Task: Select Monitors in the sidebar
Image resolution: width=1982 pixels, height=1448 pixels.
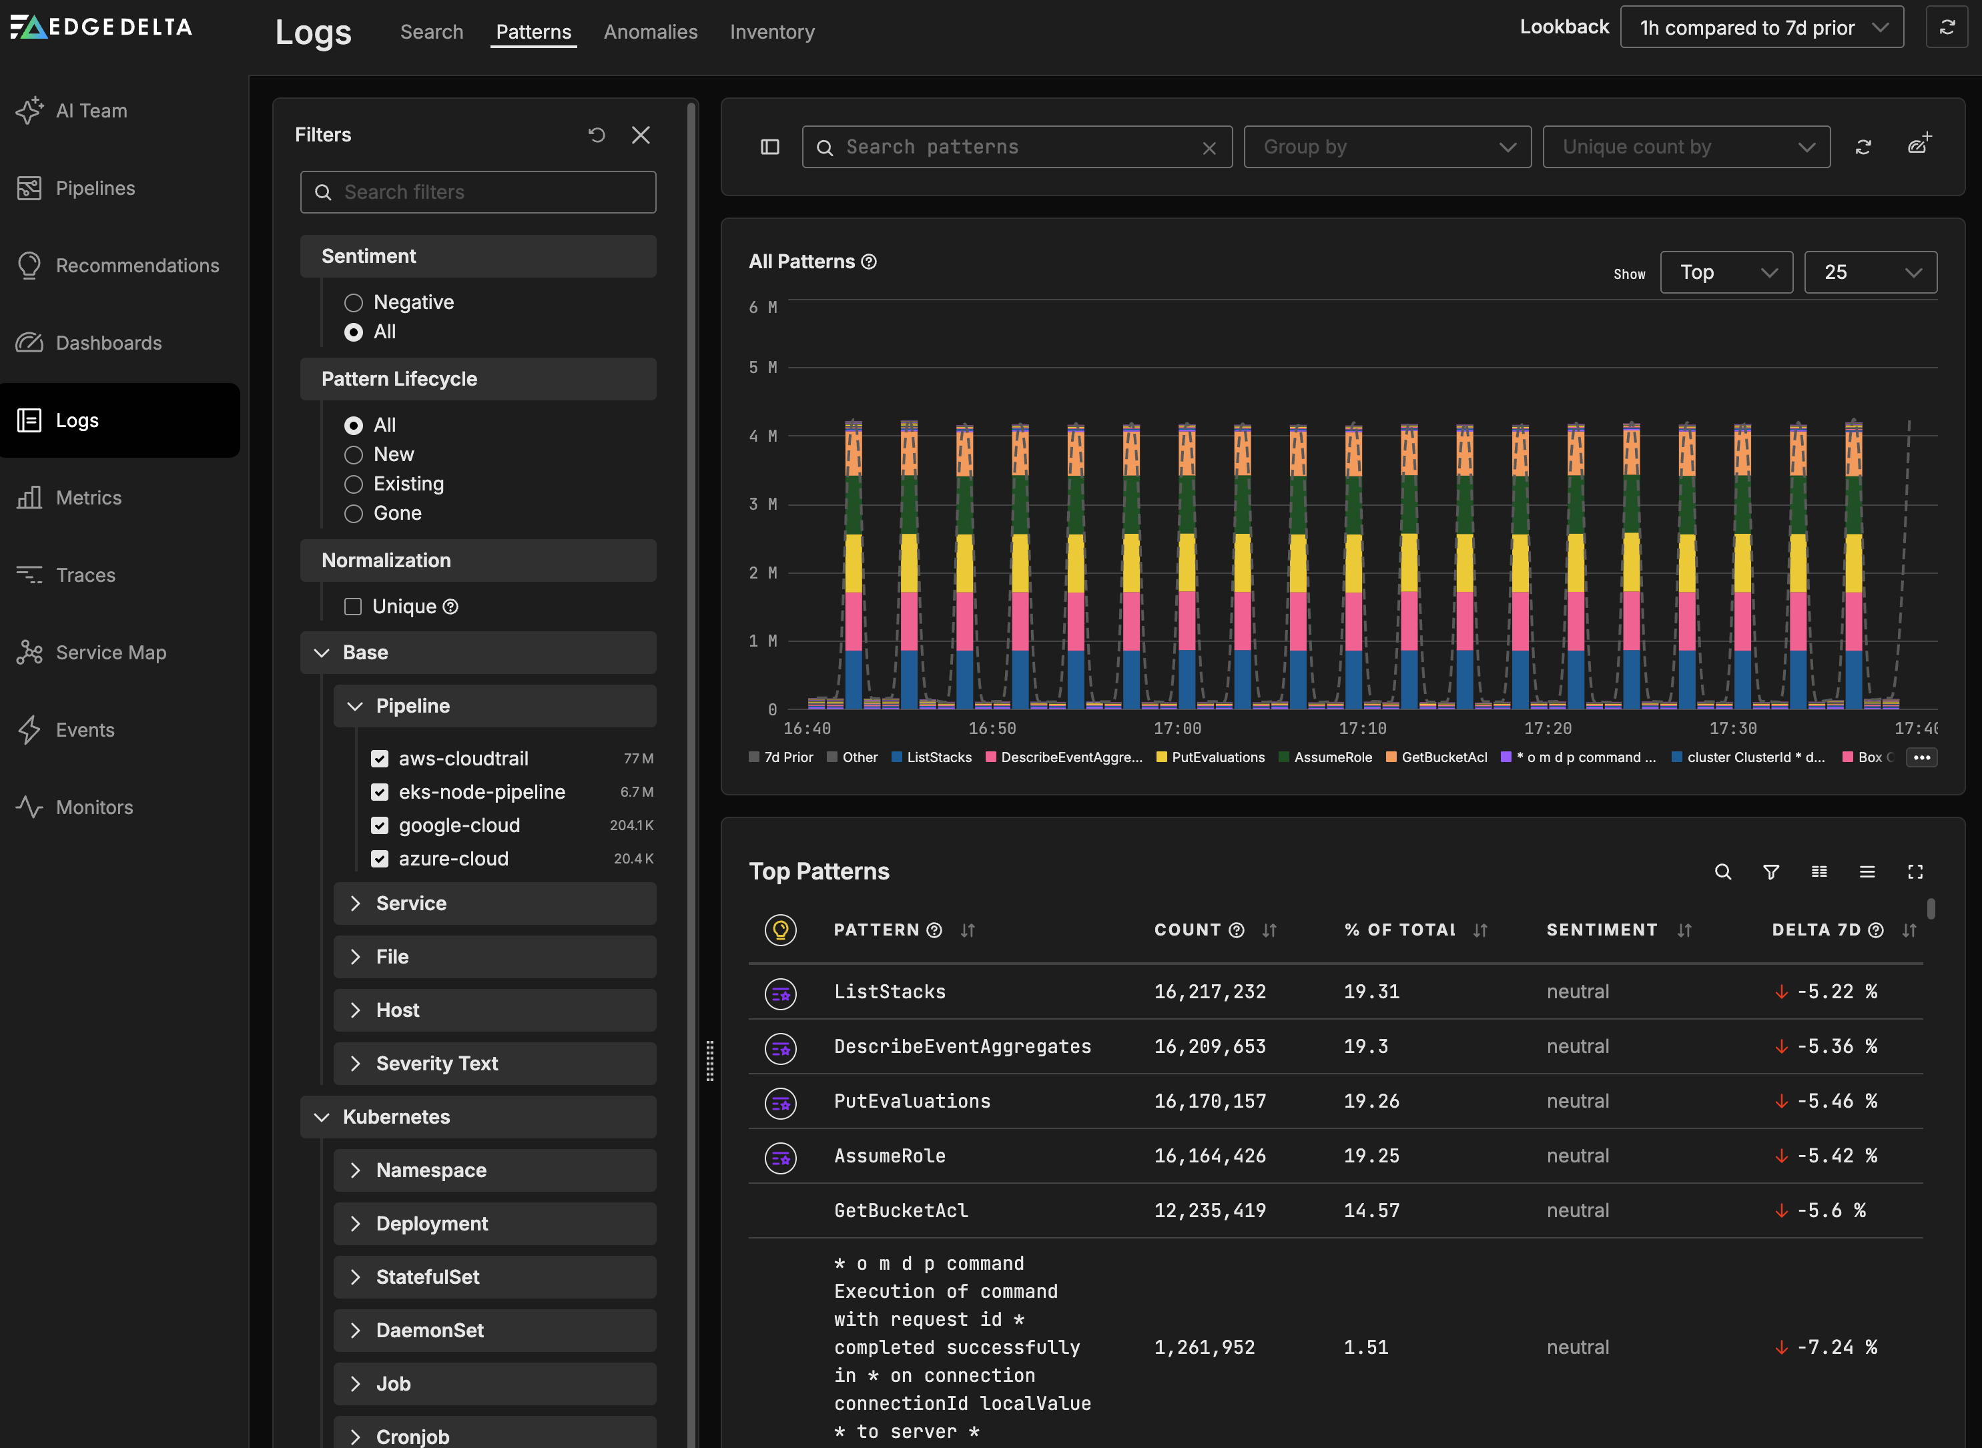Action: 94,806
